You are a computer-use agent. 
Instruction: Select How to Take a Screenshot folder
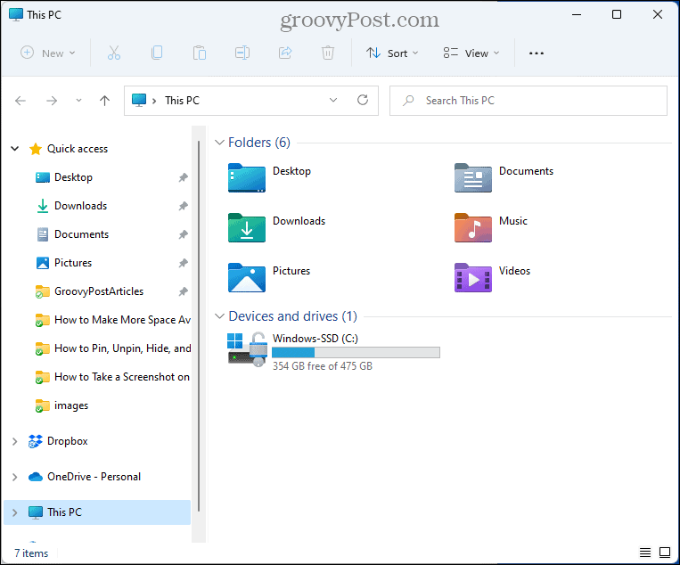122,377
